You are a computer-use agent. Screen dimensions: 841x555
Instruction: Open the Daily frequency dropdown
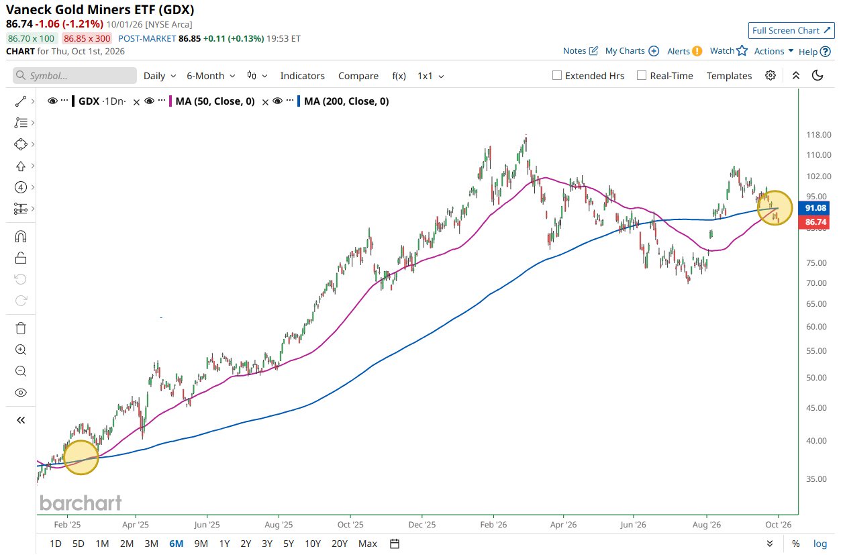[160, 76]
